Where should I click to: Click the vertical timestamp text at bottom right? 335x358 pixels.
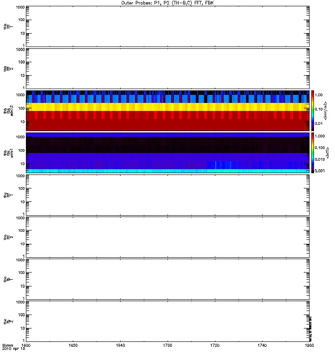pyautogui.click(x=310, y=329)
